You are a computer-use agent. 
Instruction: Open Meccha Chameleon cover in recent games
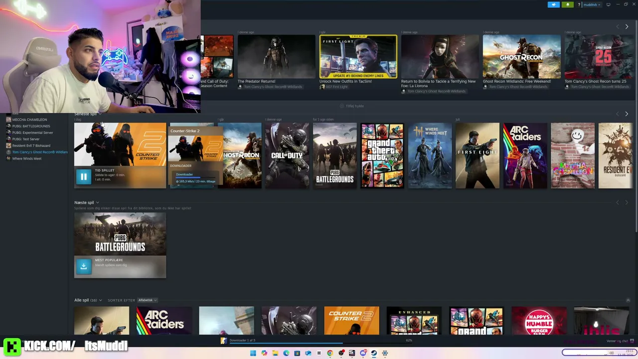click(x=573, y=156)
